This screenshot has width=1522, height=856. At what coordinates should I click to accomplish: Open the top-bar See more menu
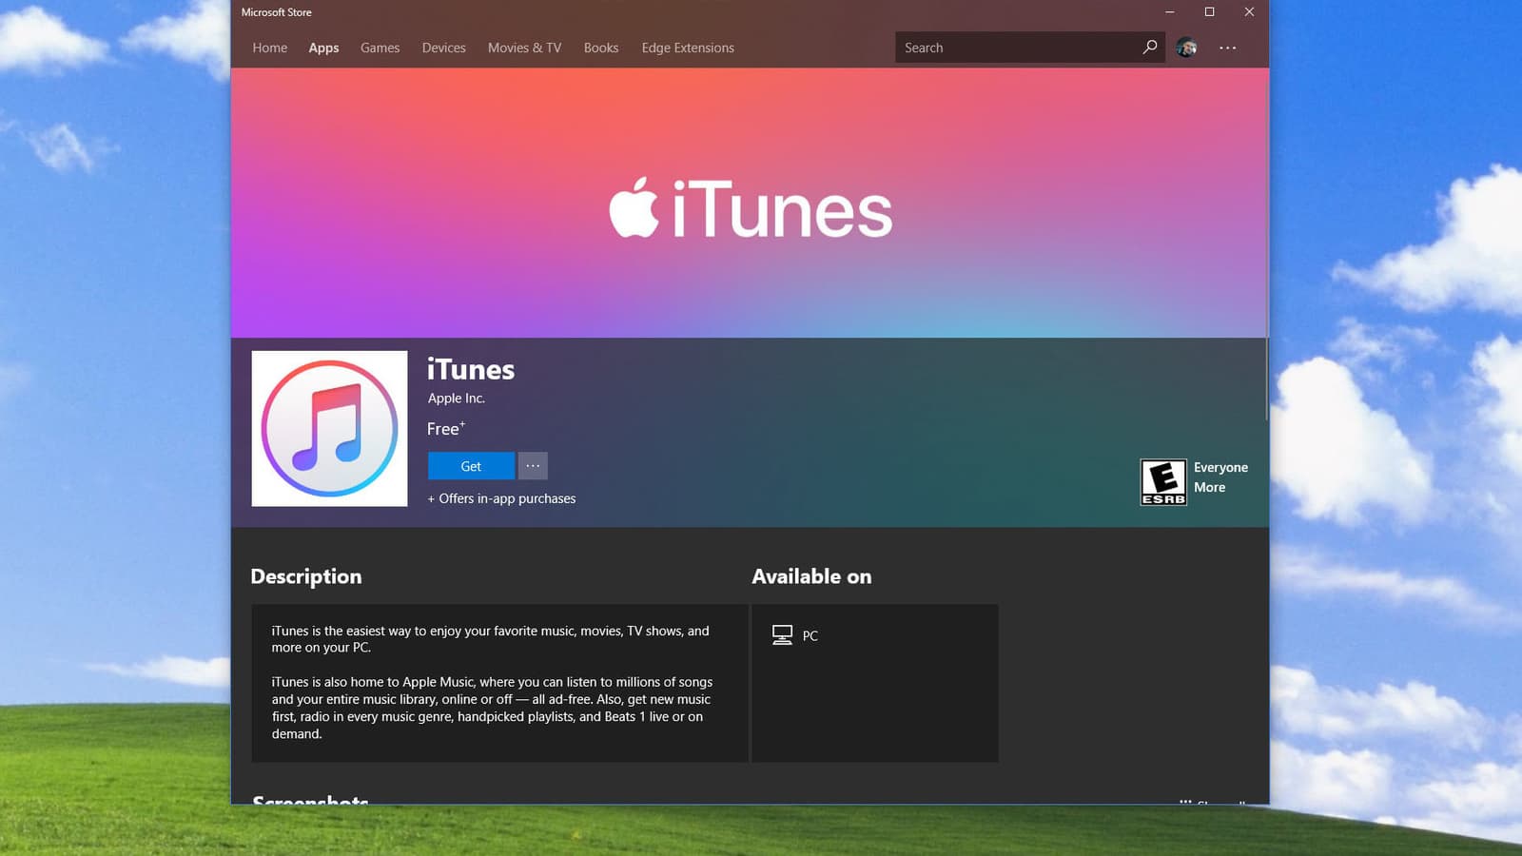click(x=1228, y=48)
